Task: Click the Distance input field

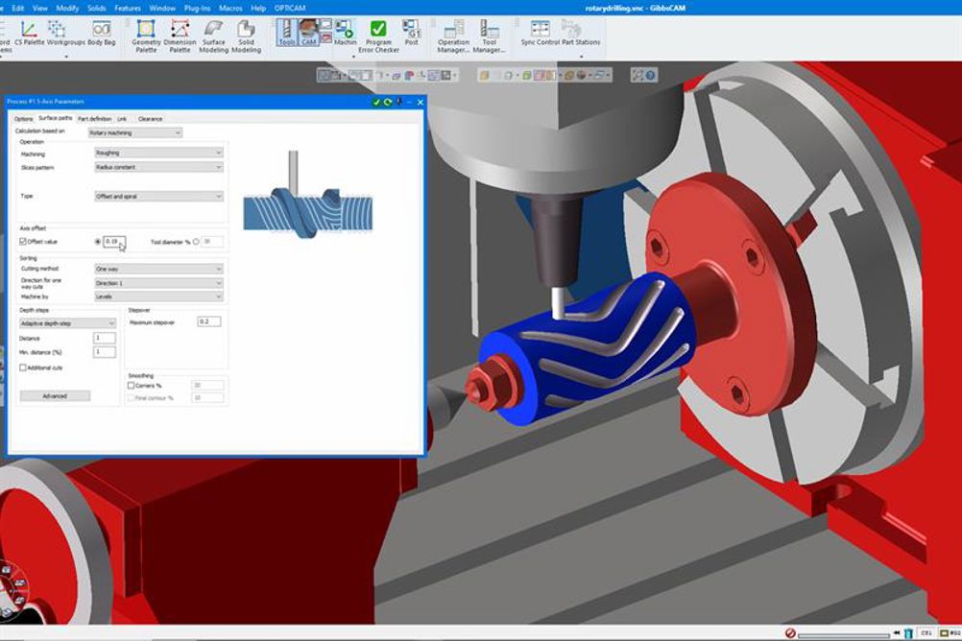Action: pyautogui.click(x=105, y=338)
